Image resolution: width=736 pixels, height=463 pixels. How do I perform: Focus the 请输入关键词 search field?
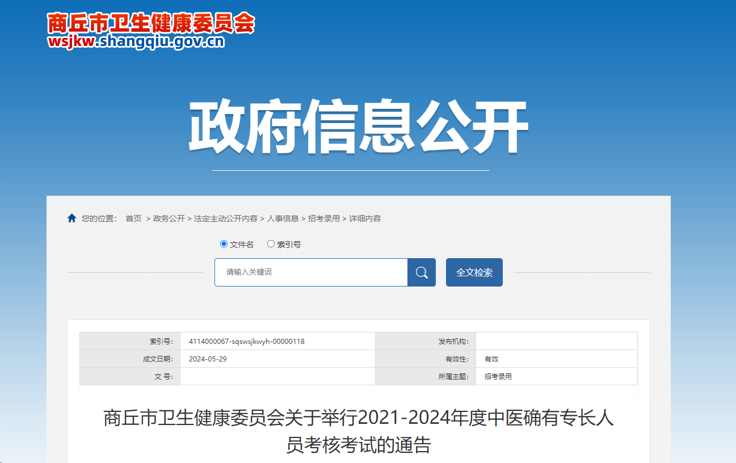tap(311, 272)
